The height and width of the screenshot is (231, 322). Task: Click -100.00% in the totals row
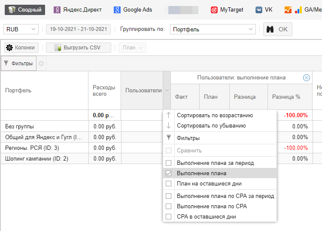296,115
